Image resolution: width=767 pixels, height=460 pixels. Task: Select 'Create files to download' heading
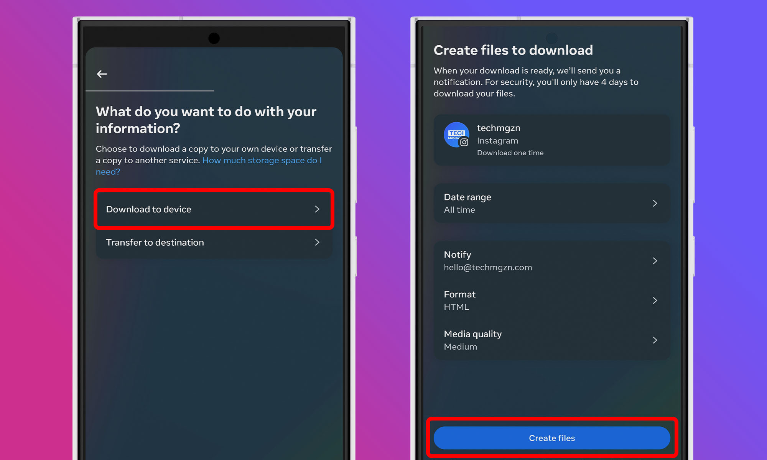click(x=513, y=50)
